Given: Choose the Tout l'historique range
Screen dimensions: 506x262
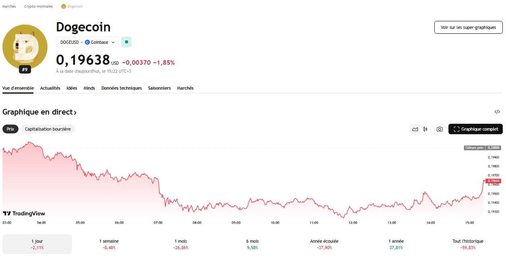Looking at the screenshot, I should (468, 244).
